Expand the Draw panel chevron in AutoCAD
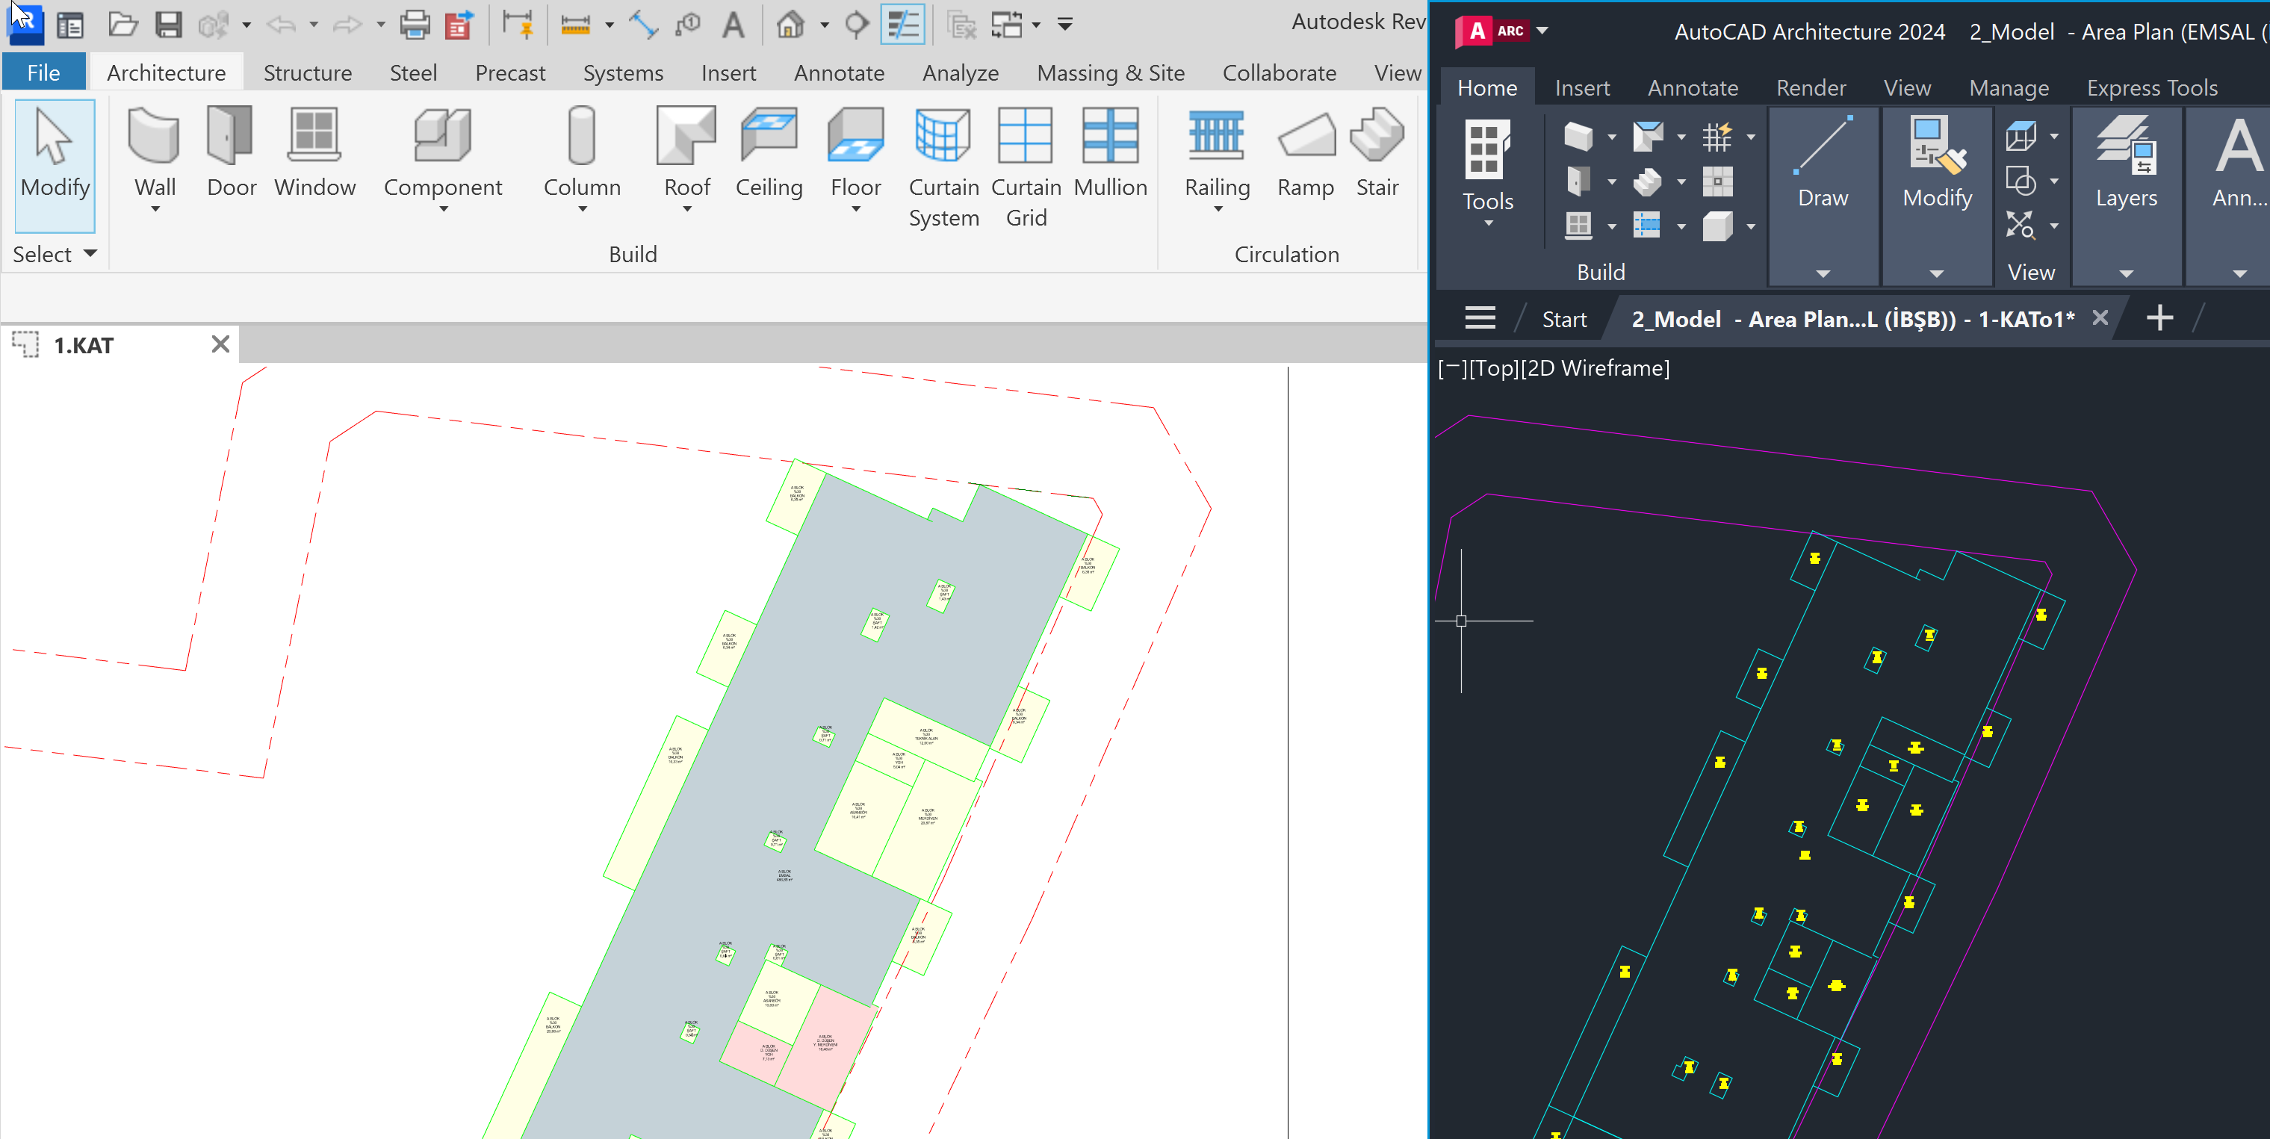 [x=1823, y=274]
